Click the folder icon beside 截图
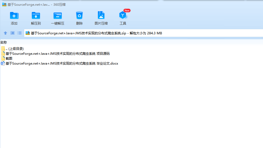The height and width of the screenshot is (148, 263). pos(3,58)
